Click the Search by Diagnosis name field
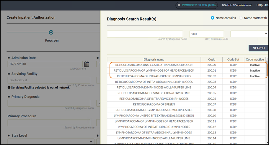Image resolution: width=269 pixels, height=145 pixels. (x=145, y=34)
